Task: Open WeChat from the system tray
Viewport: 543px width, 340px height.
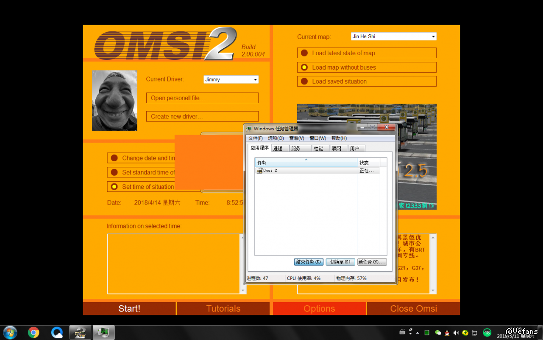Action: point(438,333)
